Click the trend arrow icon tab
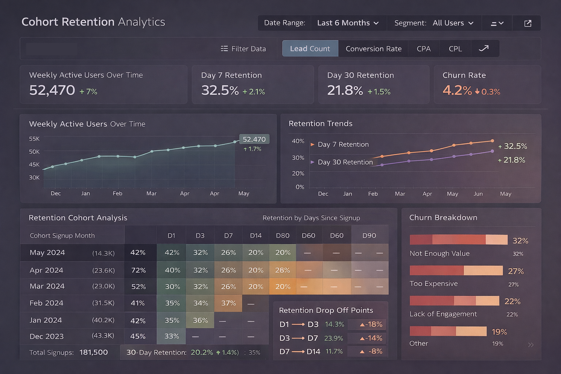561x374 pixels. (x=484, y=49)
